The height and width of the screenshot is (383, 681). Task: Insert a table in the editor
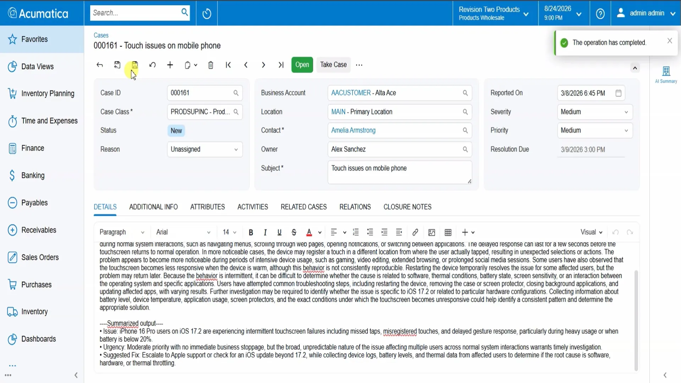pyautogui.click(x=448, y=232)
